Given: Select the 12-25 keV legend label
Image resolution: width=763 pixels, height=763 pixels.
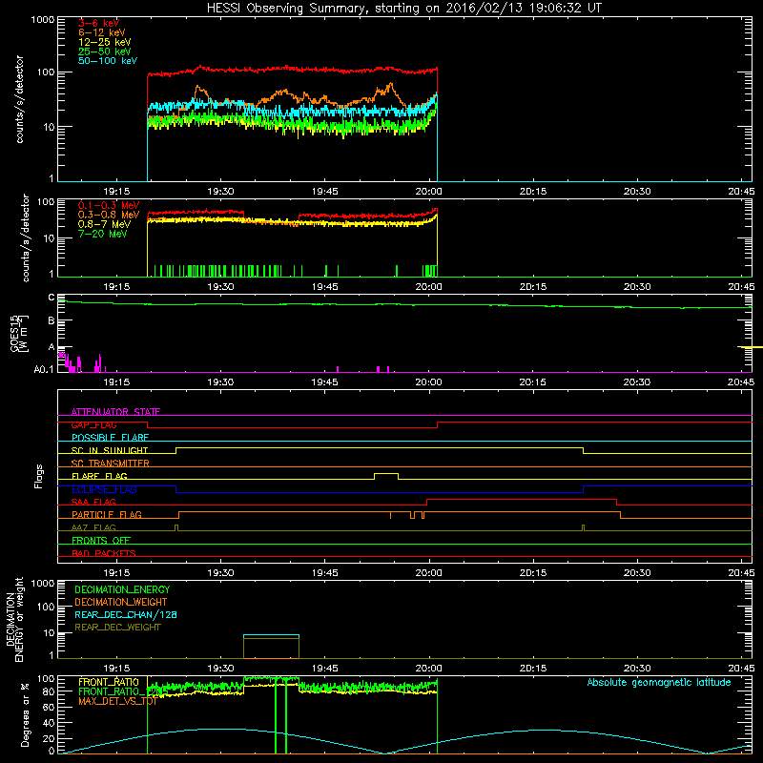Looking at the screenshot, I should click(105, 42).
